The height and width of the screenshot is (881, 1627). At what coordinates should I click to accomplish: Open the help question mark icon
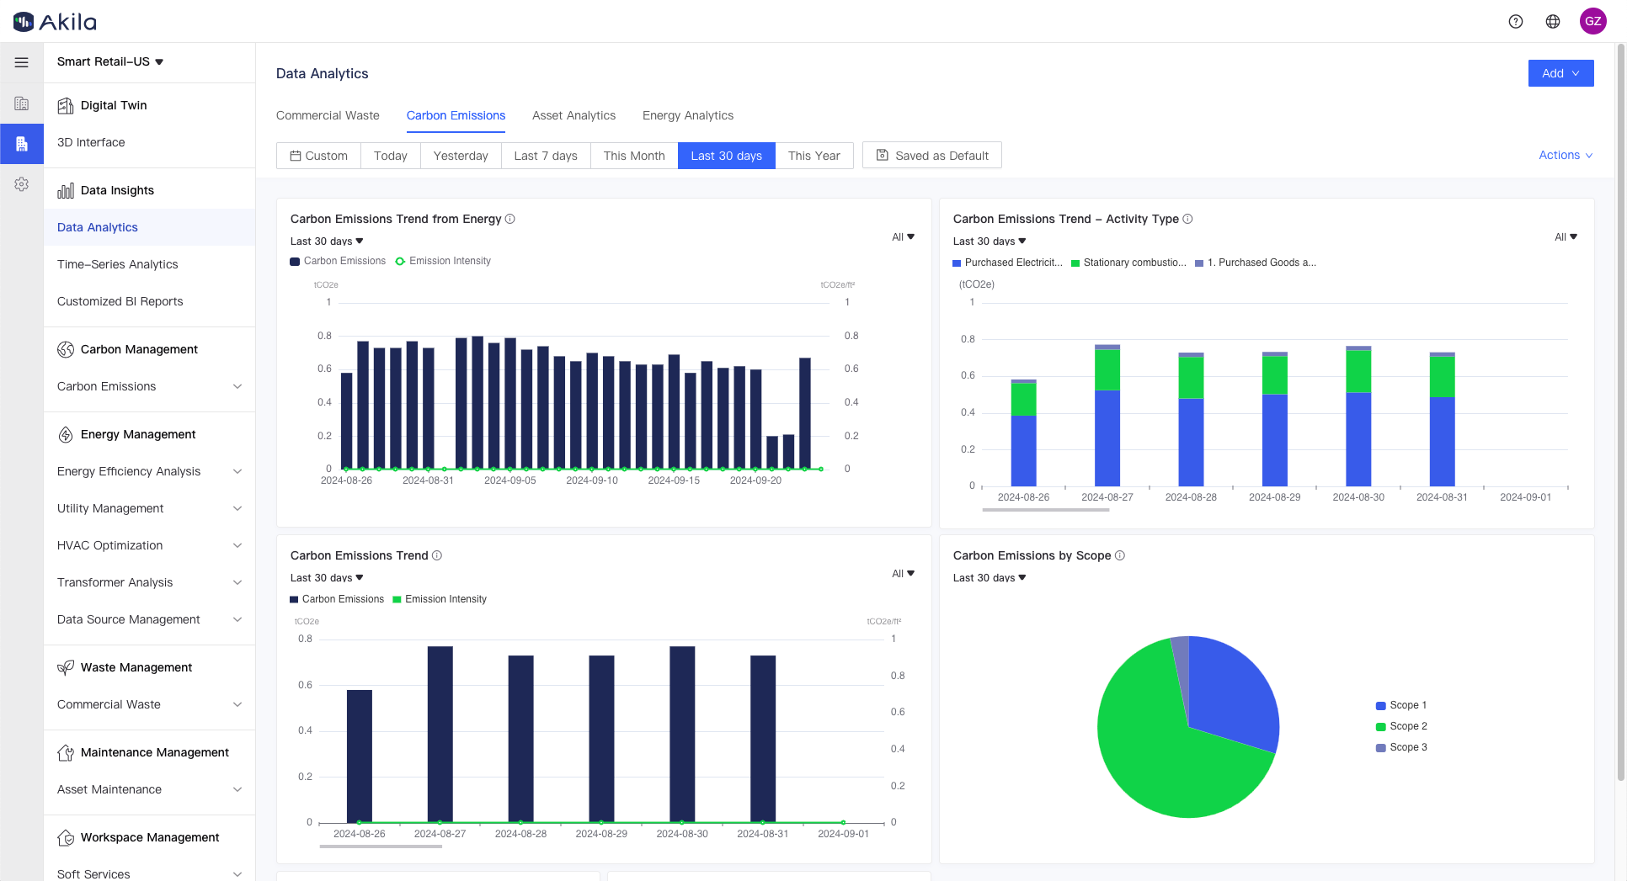point(1515,22)
